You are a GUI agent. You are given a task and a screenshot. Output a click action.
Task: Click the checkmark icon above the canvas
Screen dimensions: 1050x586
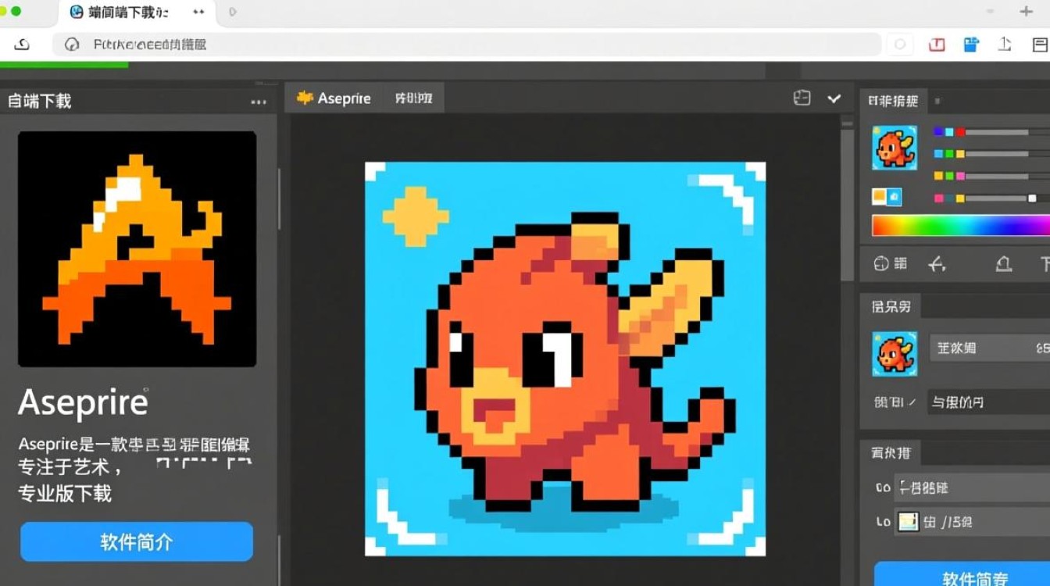pos(834,98)
